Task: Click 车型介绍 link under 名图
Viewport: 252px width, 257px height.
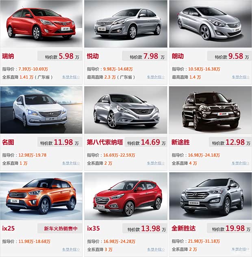Action: click(x=71, y=163)
